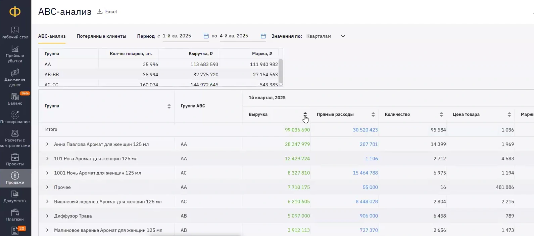The width and height of the screenshot is (534, 236).
Task: Click the orange Ф logo icon
Action: (15, 12)
